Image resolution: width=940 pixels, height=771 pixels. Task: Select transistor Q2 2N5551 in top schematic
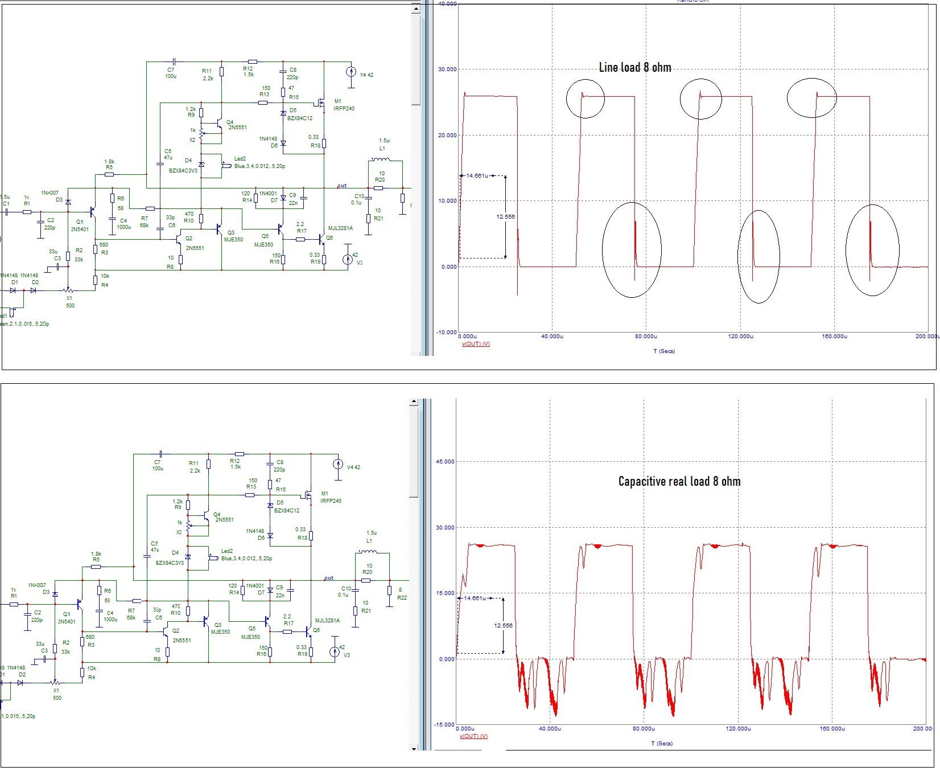(179, 239)
